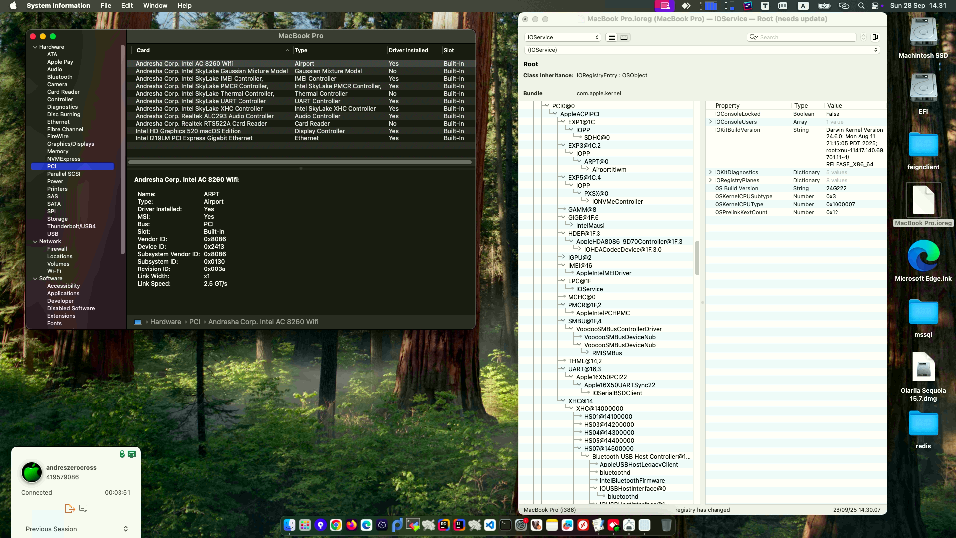Screen dimensions: 956x538
Task: Expand IOKitDiagnostics property row
Action: point(711,172)
